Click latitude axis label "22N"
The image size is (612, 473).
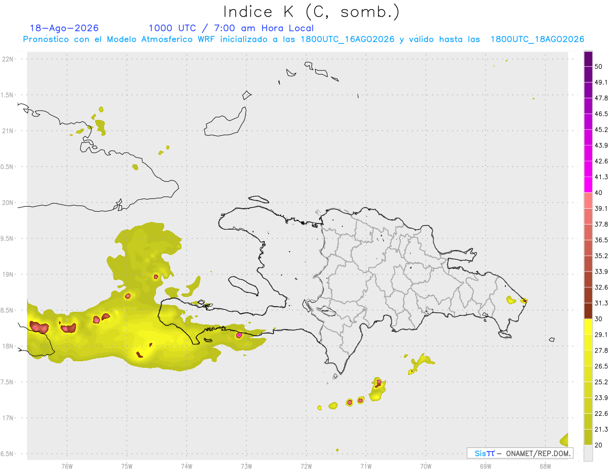coord(9,59)
